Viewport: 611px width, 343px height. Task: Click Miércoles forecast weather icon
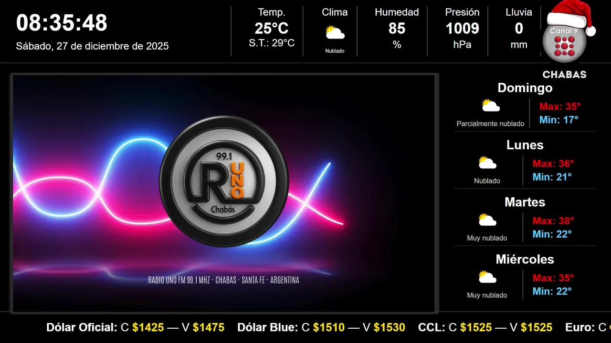[x=487, y=277]
